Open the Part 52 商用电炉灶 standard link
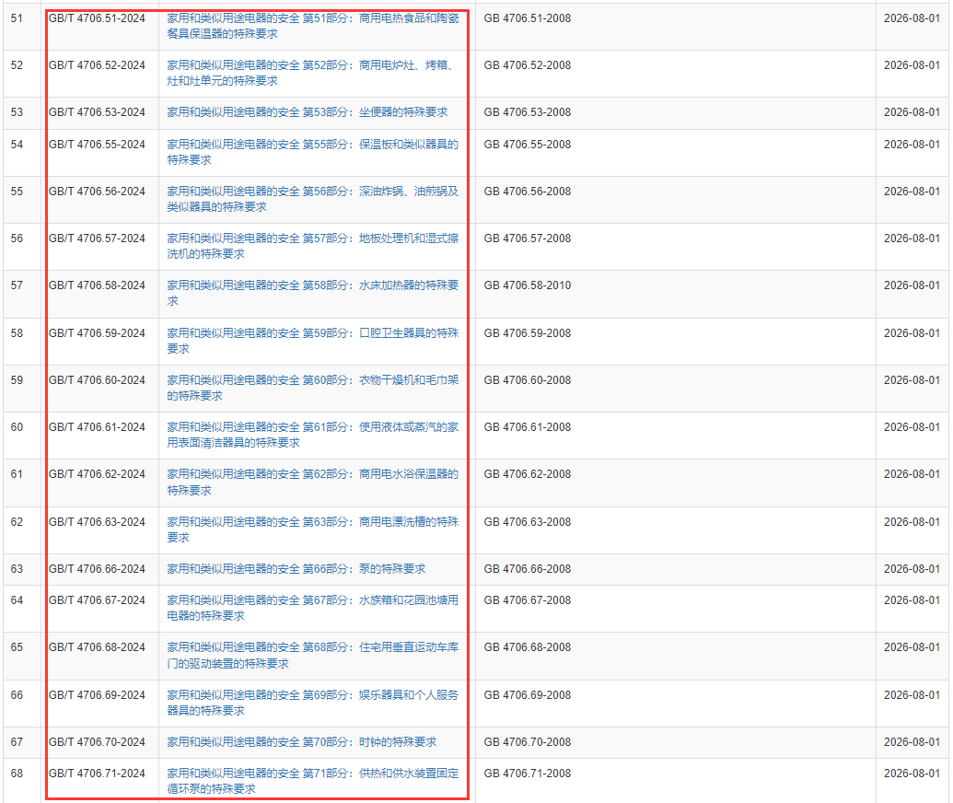The image size is (953, 803). tap(312, 65)
